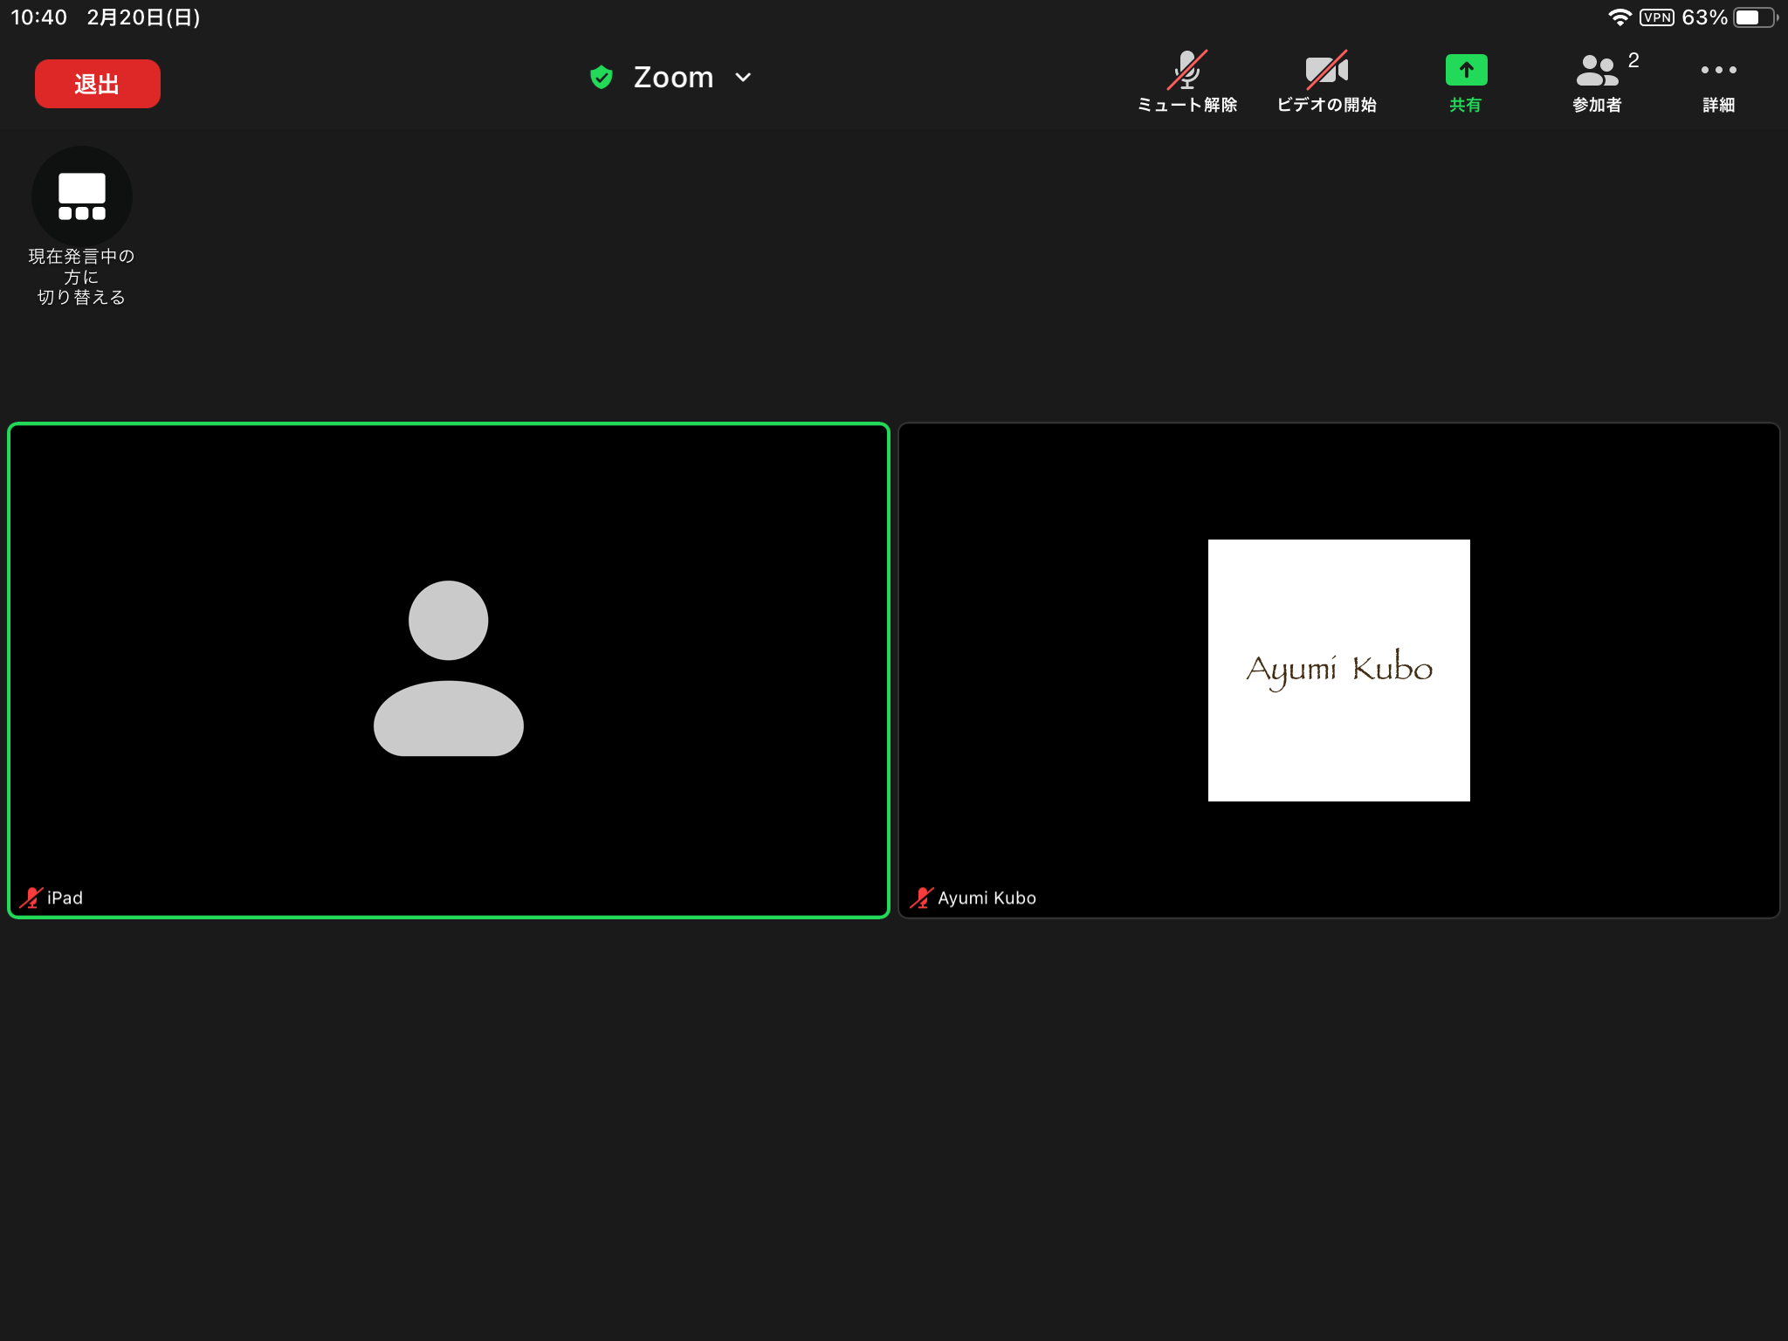Tap the iPad name label
The width and height of the screenshot is (1788, 1341).
point(65,897)
